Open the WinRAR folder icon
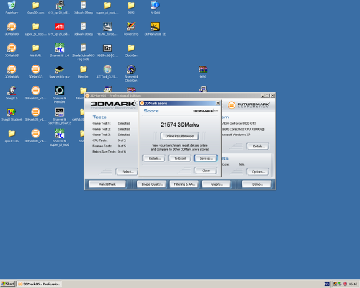360x288 pixels. point(36,50)
